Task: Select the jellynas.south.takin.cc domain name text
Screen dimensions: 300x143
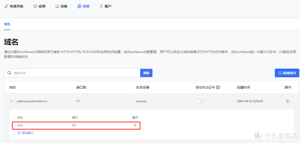Action: click(x=32, y=101)
